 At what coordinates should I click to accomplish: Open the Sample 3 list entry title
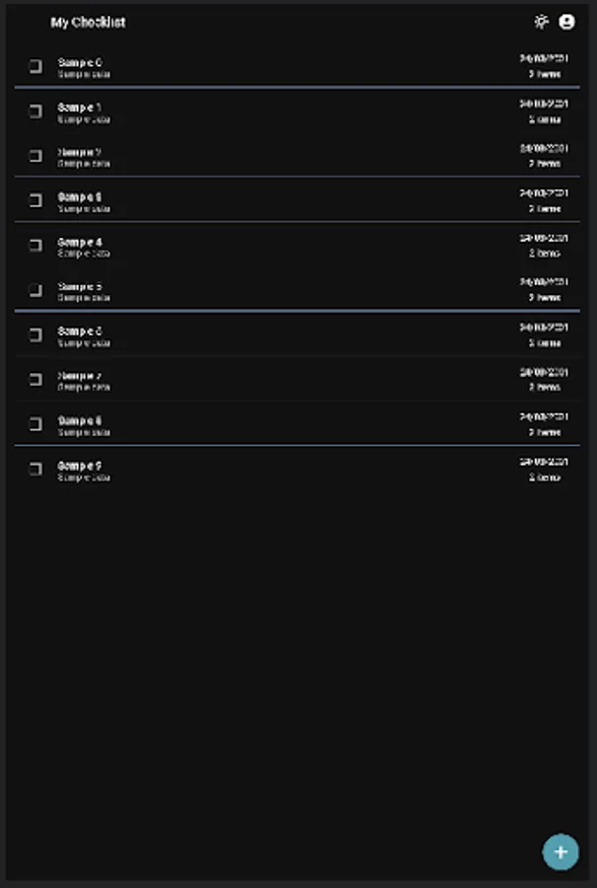[x=80, y=196]
